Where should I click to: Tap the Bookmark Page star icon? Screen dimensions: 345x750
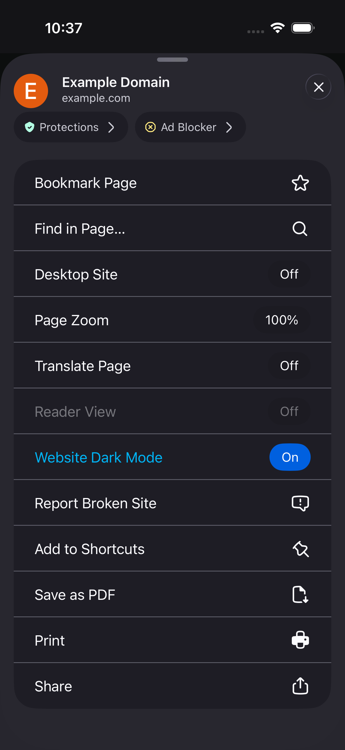[300, 183]
